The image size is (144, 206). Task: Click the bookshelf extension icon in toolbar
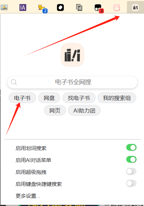pos(135,8)
